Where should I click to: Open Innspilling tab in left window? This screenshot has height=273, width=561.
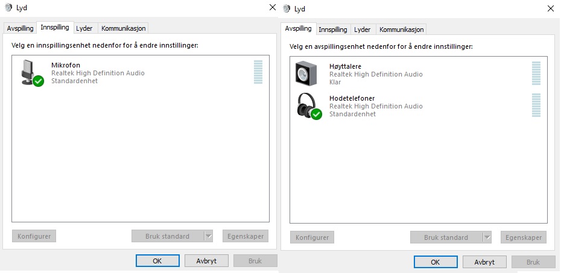click(x=55, y=28)
